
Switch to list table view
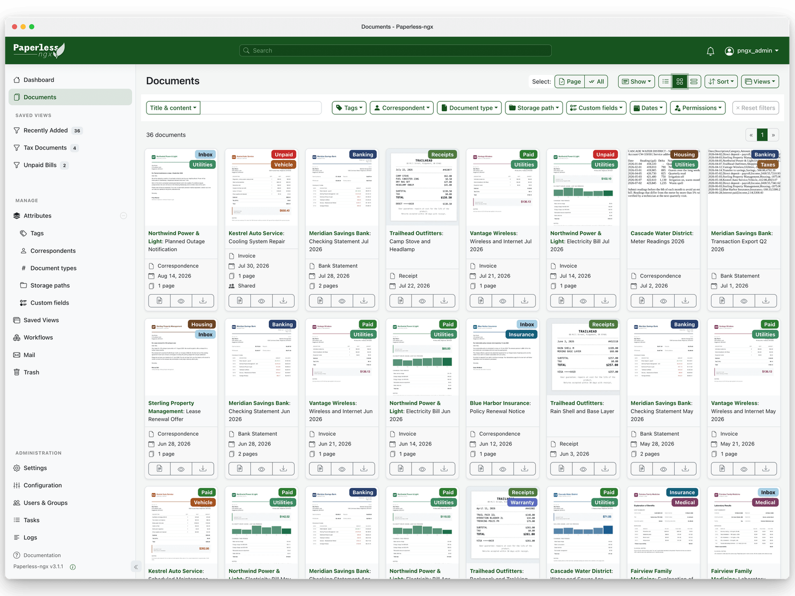[x=665, y=81]
